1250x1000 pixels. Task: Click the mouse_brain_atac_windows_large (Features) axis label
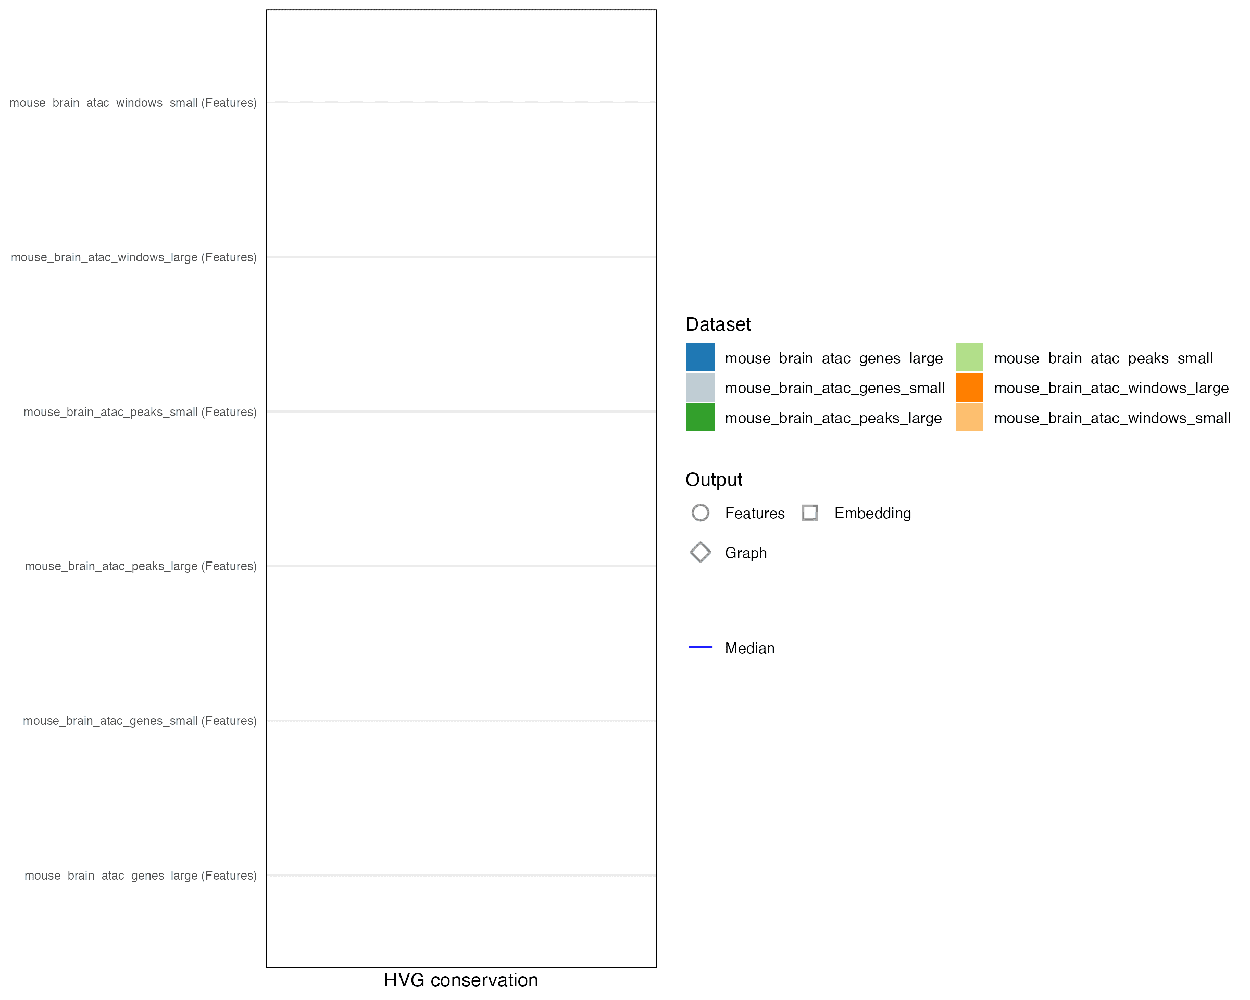coord(133,257)
